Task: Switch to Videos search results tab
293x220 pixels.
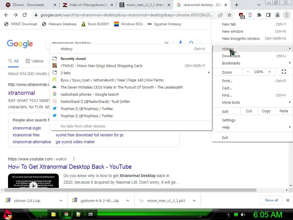Action: [35, 61]
